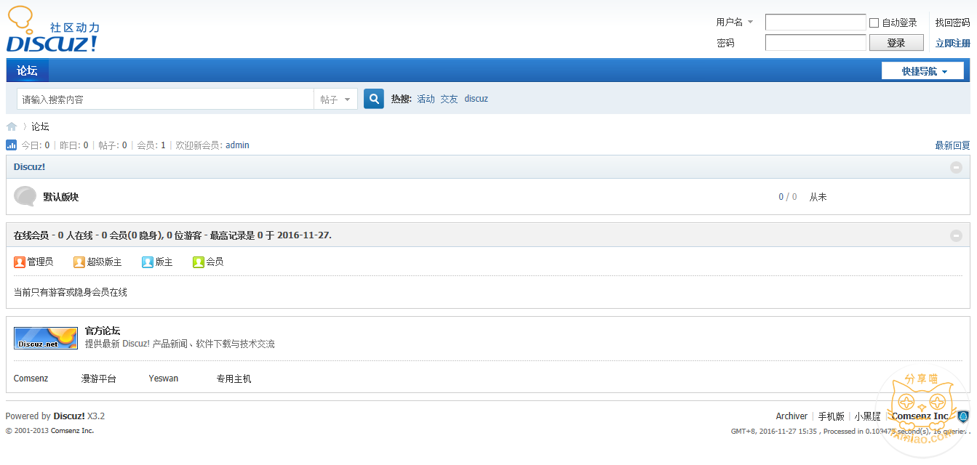Click the 默认版块 speech bubble forum icon

coord(25,196)
